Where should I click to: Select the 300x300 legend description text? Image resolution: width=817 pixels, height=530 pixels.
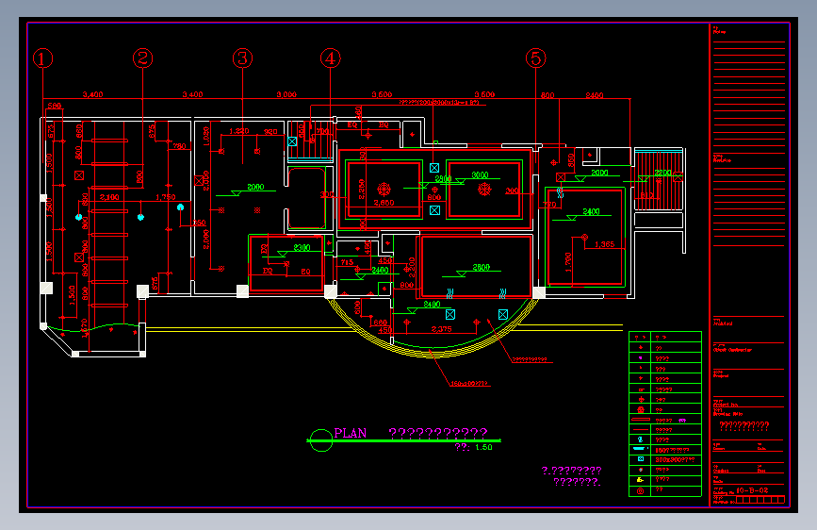coord(675,459)
